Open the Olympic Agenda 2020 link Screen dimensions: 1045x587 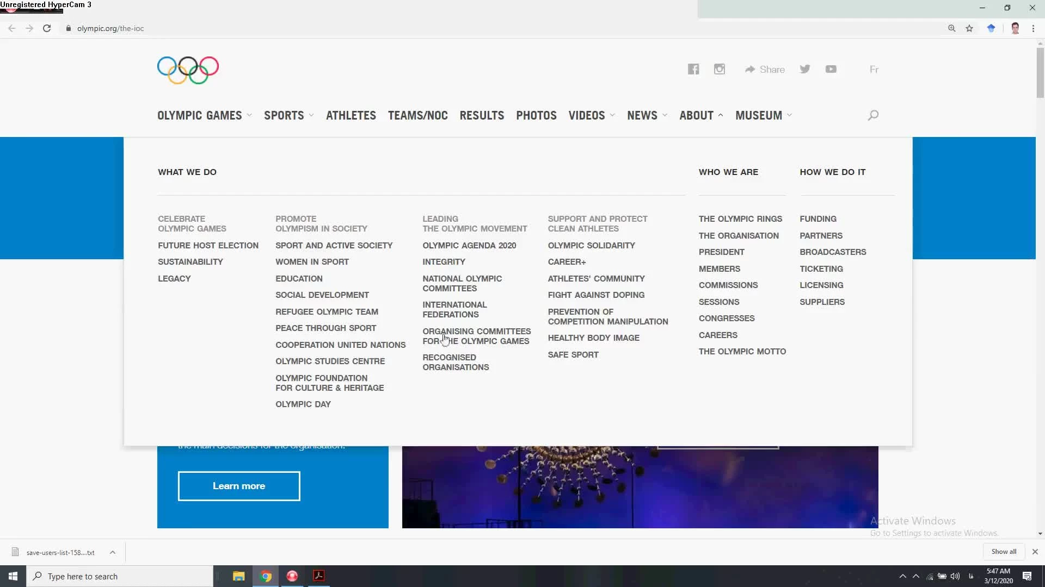pos(469,245)
